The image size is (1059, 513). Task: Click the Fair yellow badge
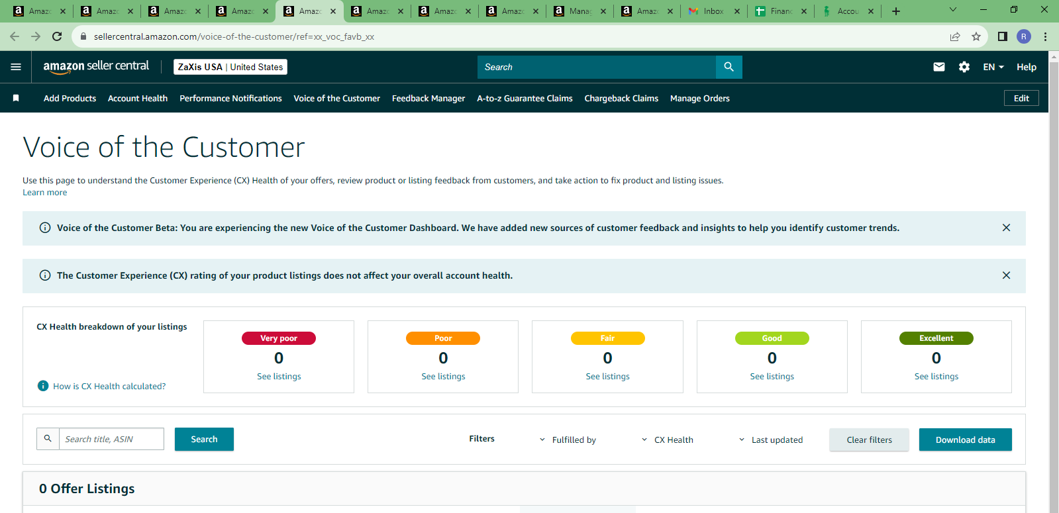tap(607, 338)
